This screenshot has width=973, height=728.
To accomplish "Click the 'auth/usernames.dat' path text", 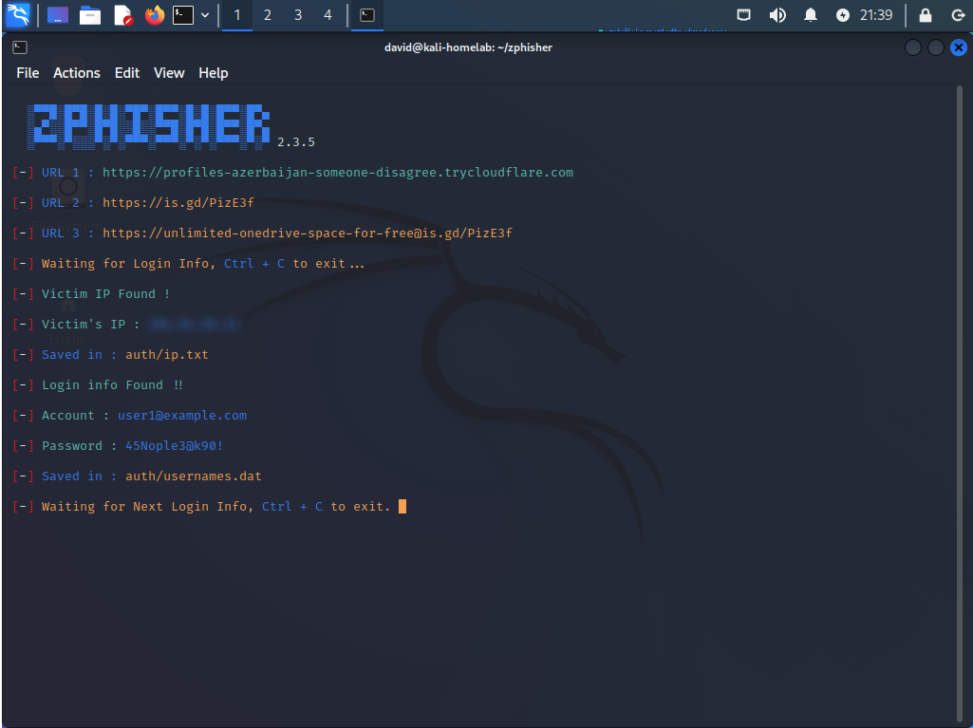I will click(x=194, y=476).
